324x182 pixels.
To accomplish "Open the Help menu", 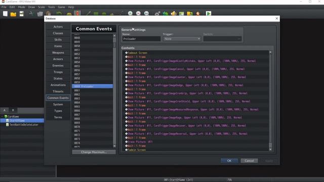I will 71,7.
